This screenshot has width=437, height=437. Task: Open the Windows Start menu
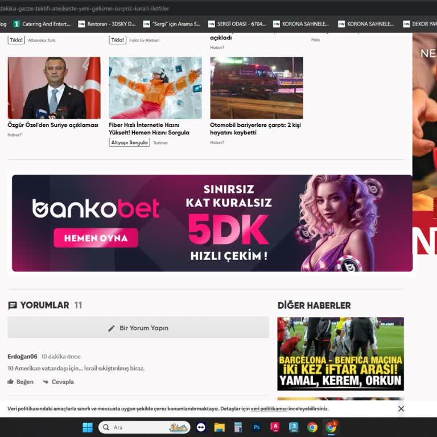coord(88,427)
